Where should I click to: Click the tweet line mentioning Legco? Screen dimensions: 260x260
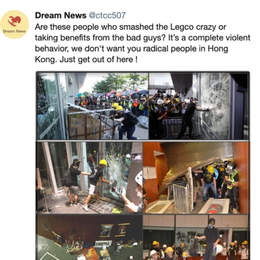(130, 27)
